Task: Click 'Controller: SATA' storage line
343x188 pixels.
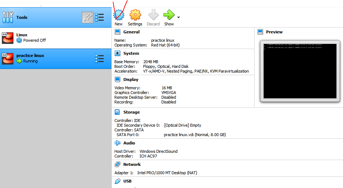Action: [x=129, y=130]
